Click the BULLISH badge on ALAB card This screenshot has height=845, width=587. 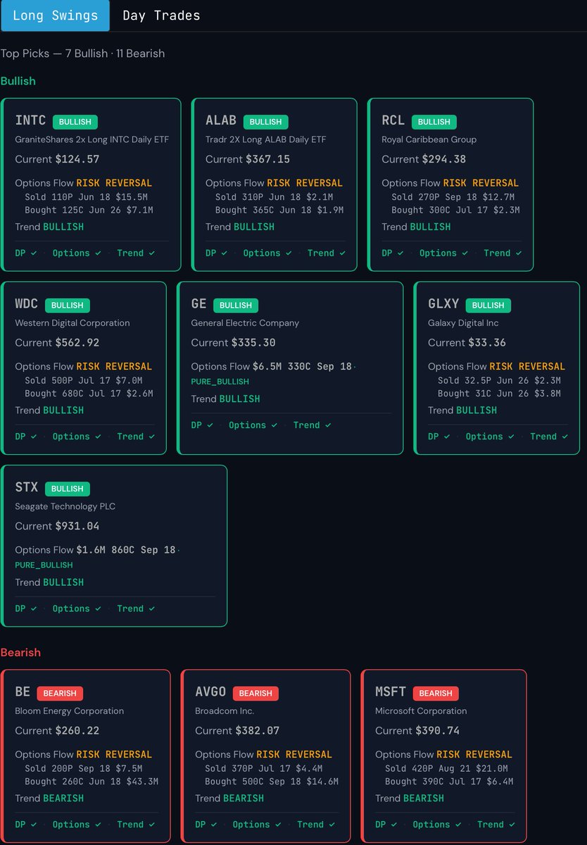point(265,122)
